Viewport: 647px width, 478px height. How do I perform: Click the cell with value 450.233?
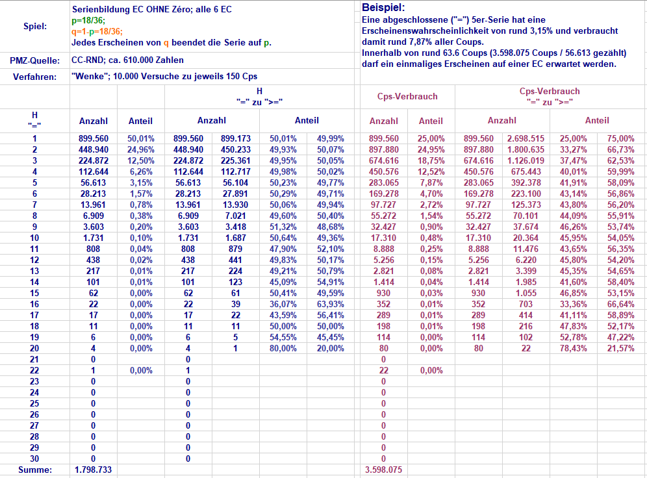point(235,149)
